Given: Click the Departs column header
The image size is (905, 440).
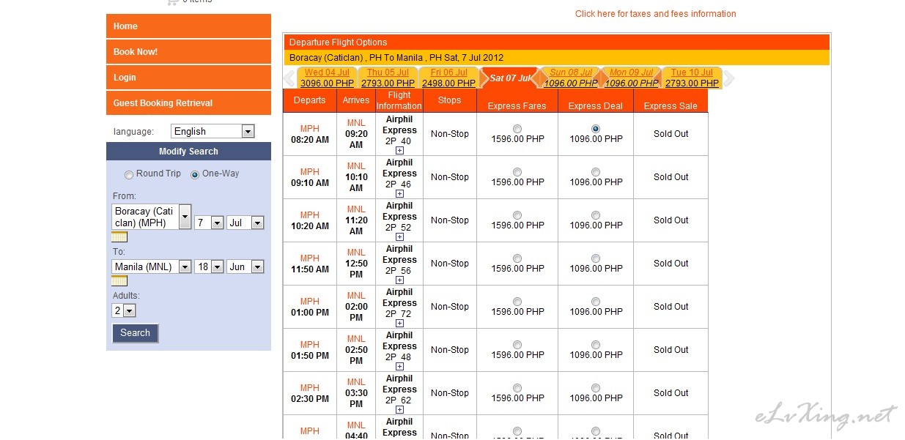Looking at the screenshot, I should point(309,100).
